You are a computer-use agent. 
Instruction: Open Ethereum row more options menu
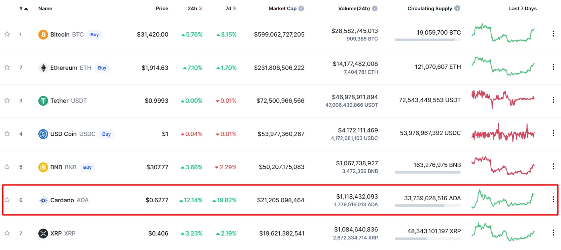553,67
